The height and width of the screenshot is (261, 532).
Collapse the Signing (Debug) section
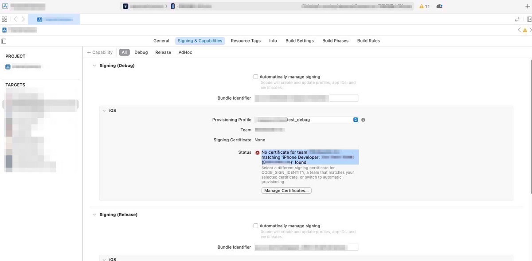pos(94,65)
